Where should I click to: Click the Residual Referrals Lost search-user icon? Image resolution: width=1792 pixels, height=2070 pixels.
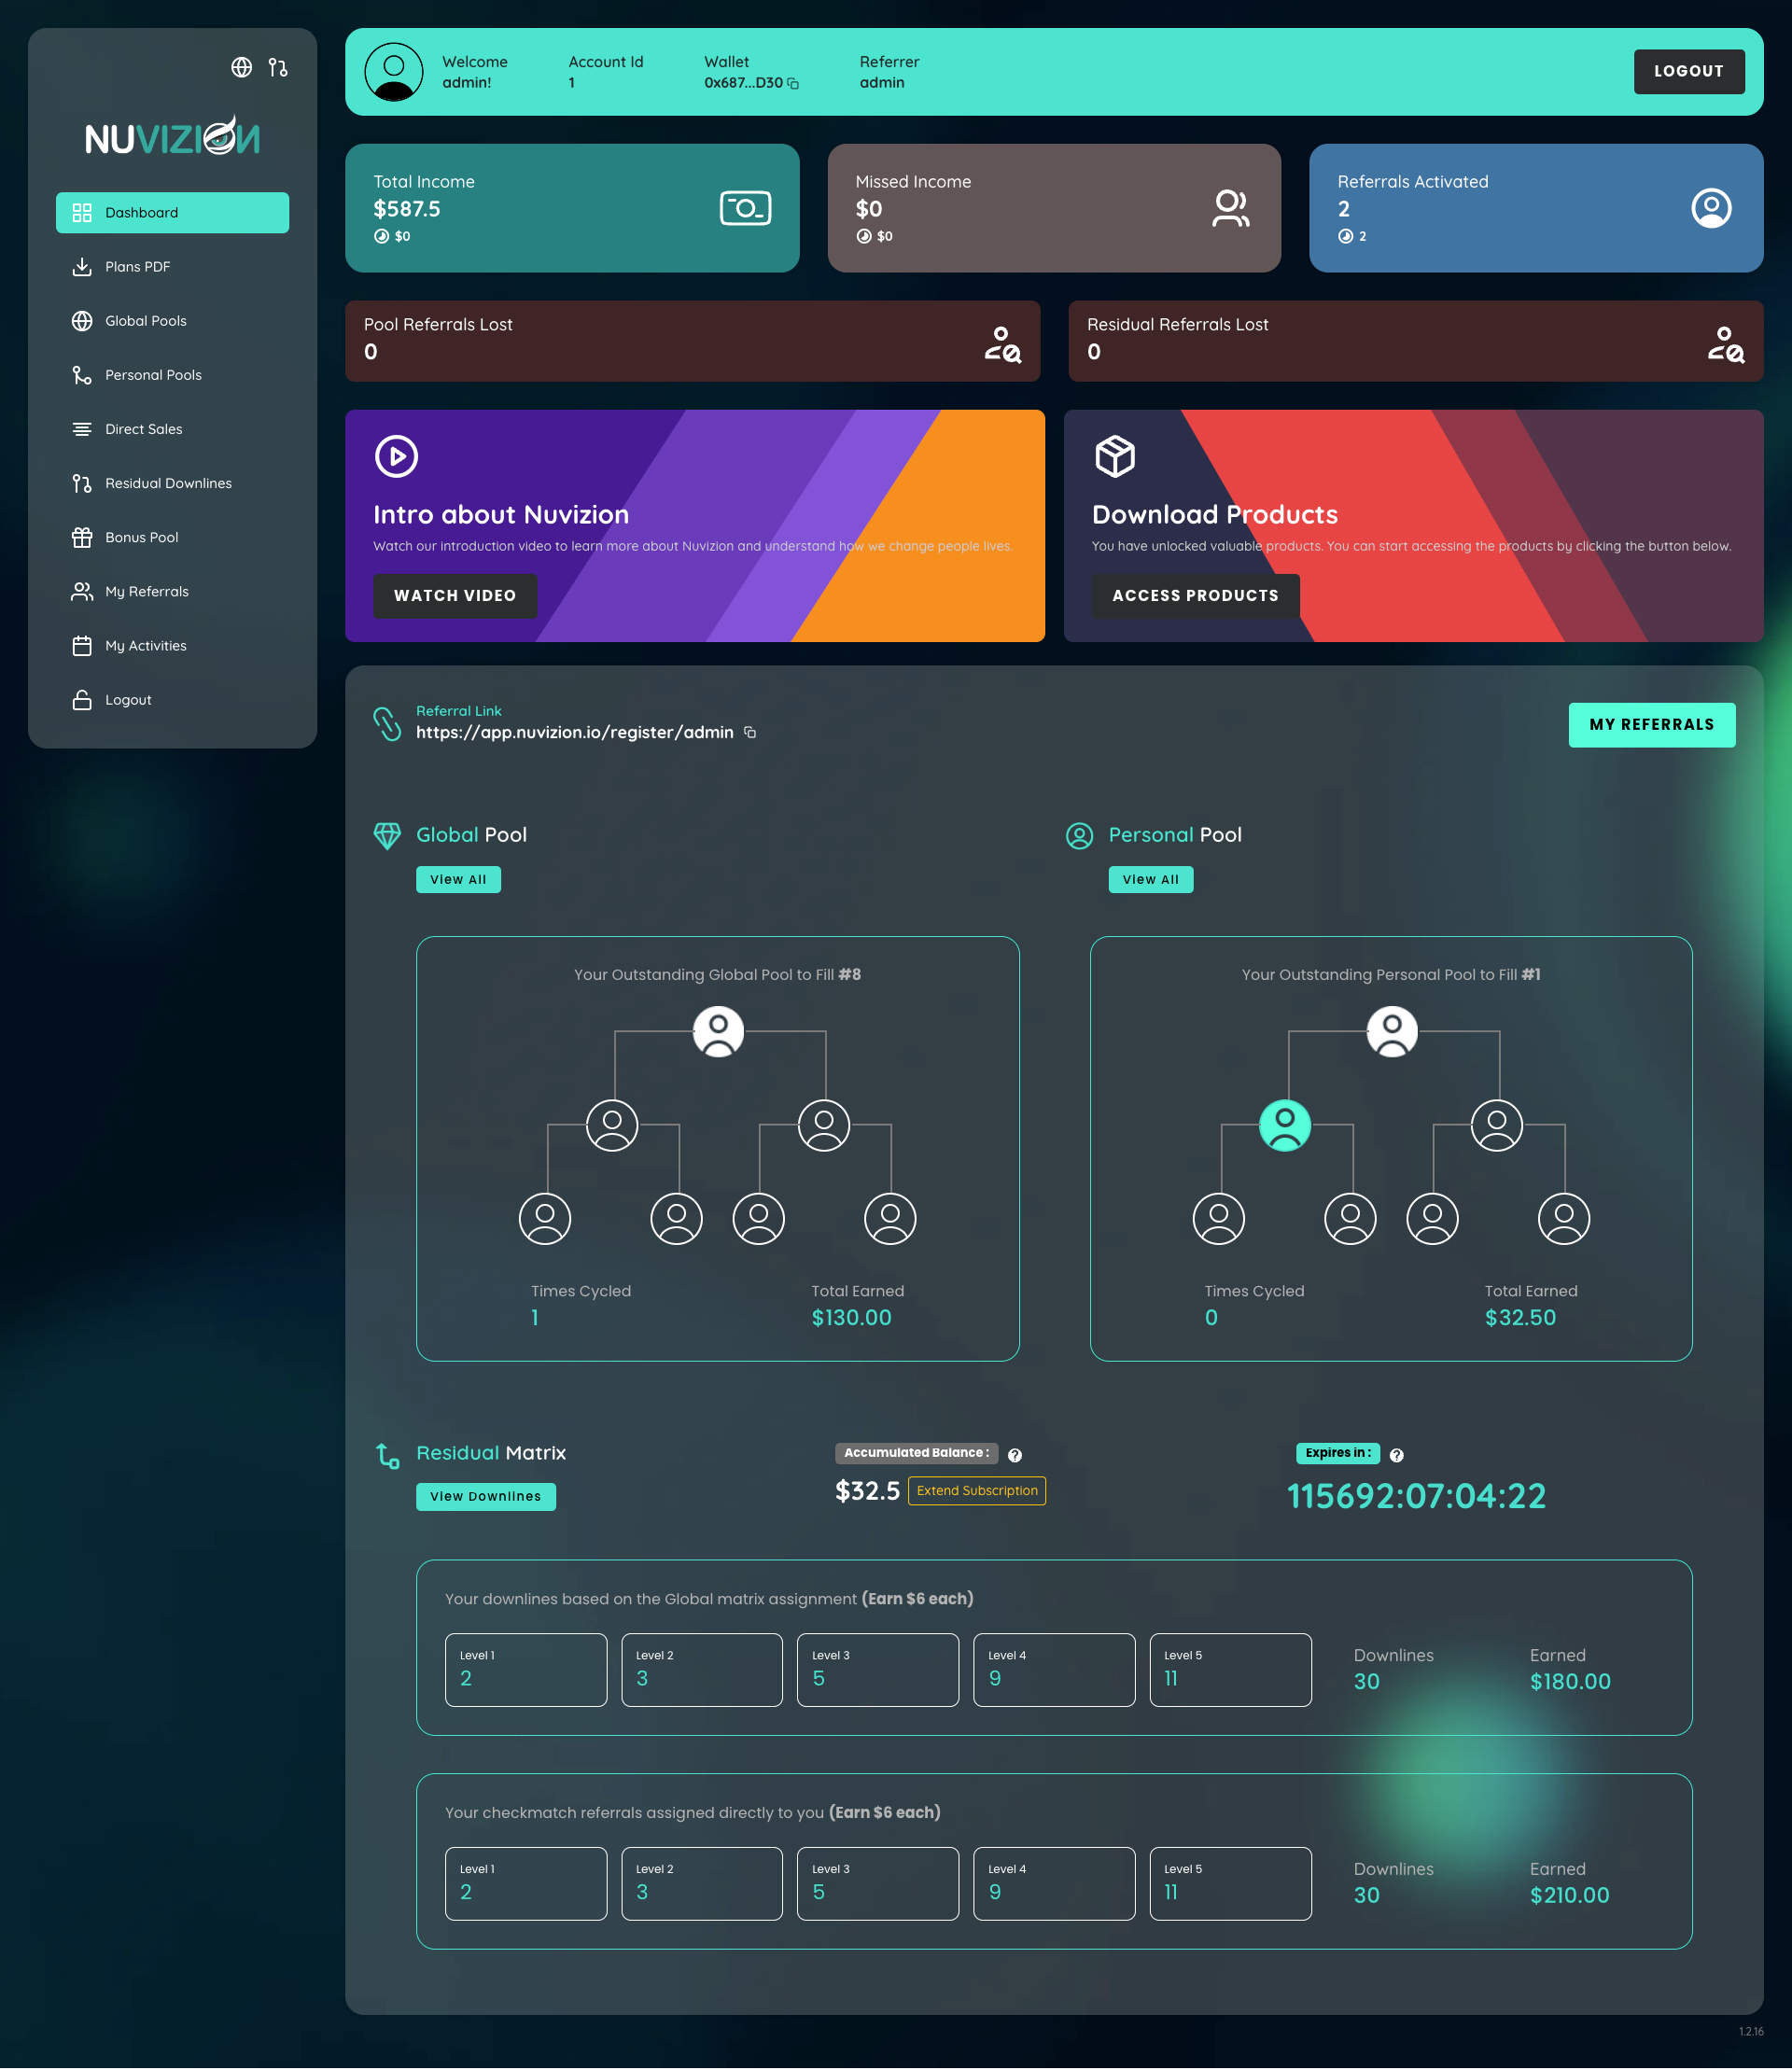pyautogui.click(x=1725, y=343)
